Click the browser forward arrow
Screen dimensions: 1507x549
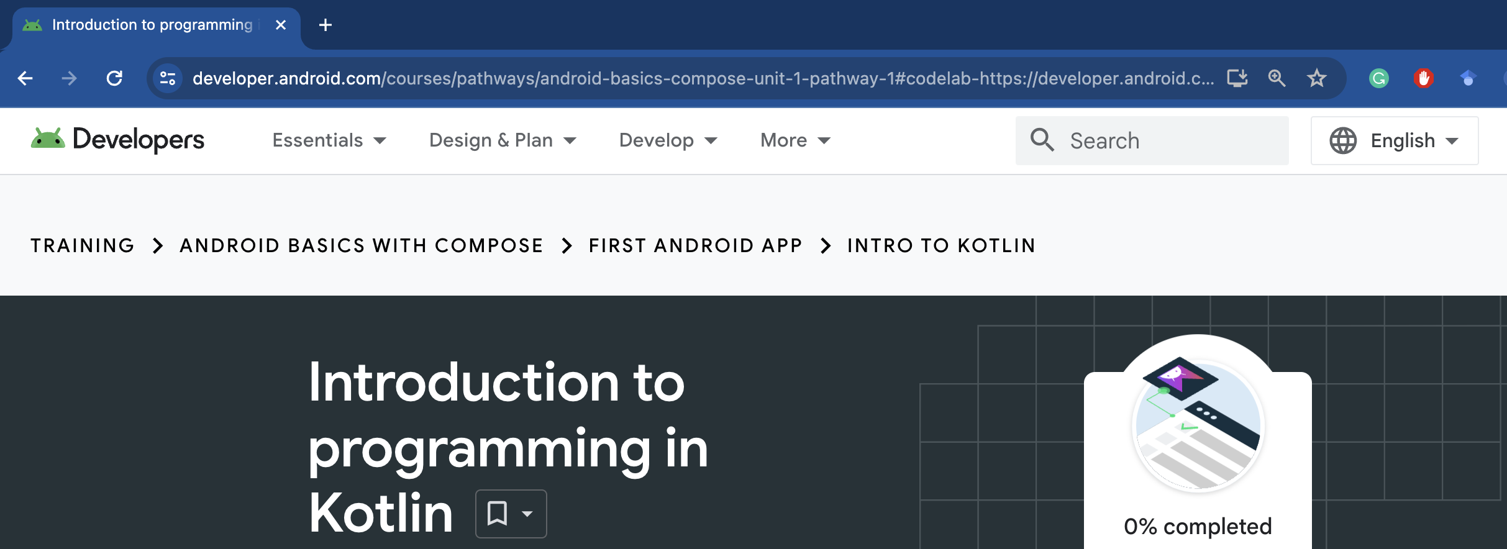click(x=70, y=78)
